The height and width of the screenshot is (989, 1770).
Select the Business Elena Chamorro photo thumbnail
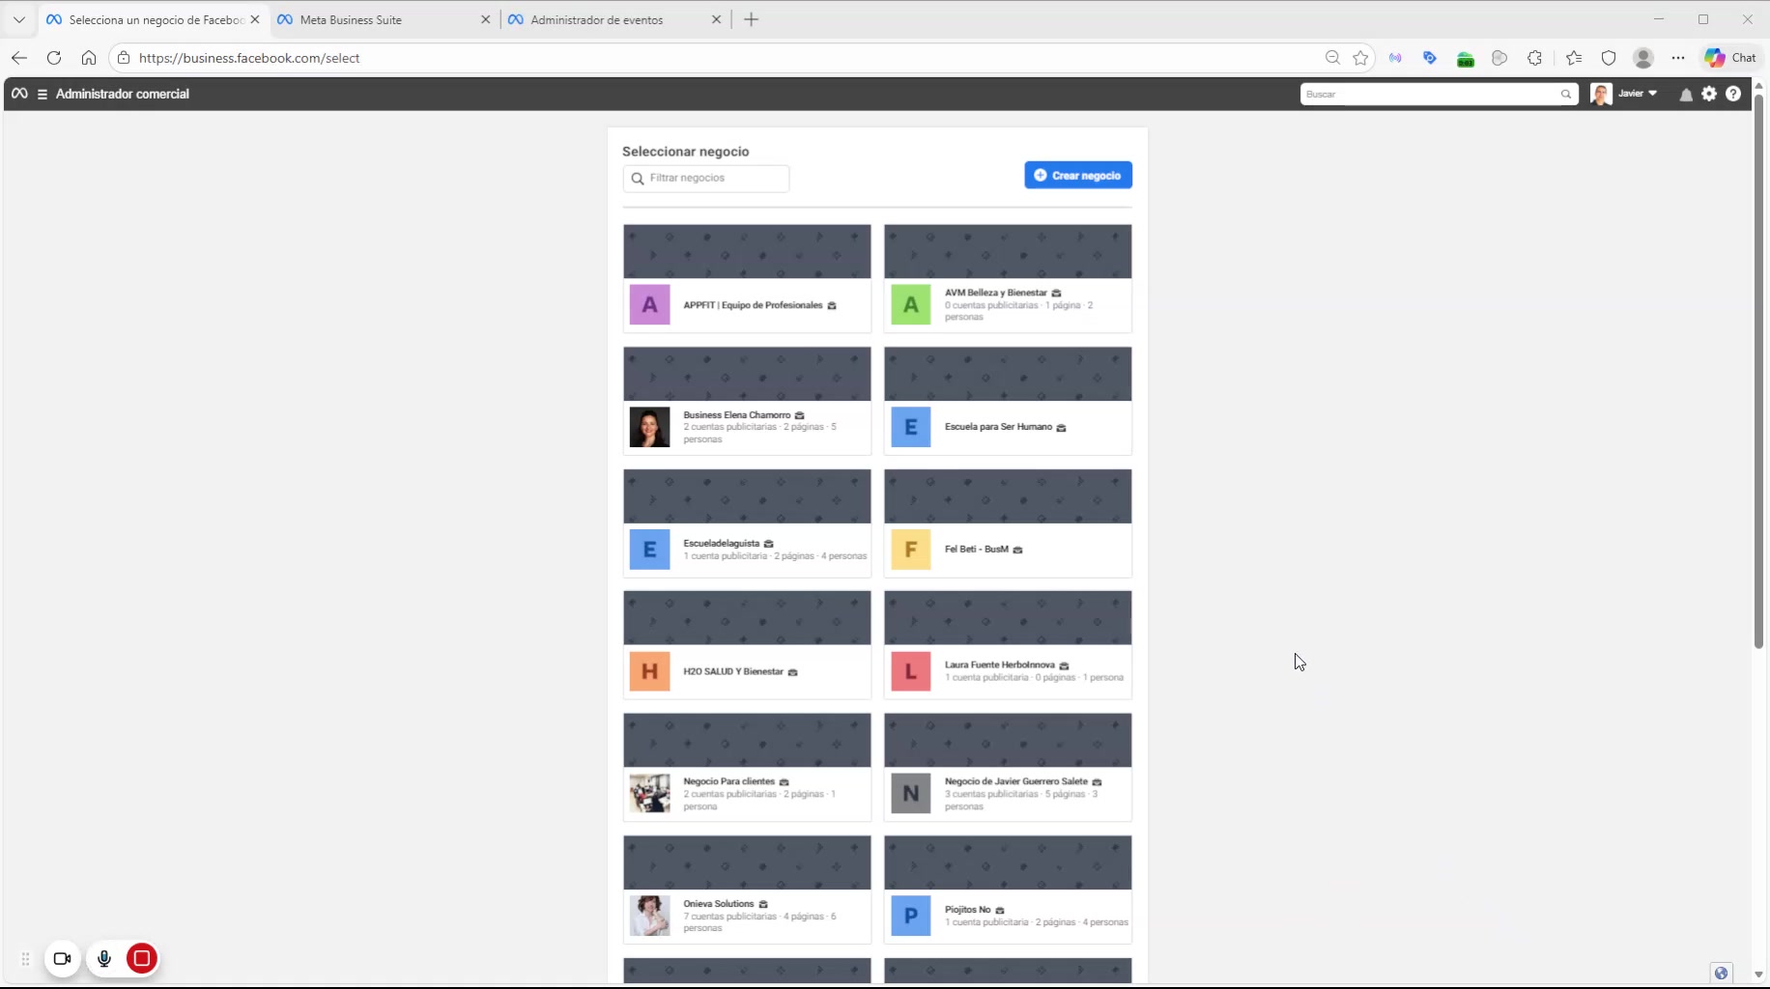[x=649, y=427]
